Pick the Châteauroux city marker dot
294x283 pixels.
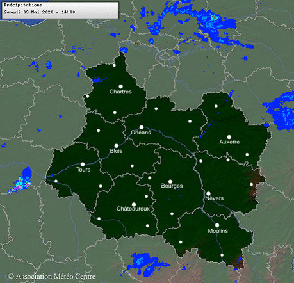pyautogui.click(x=134, y=204)
